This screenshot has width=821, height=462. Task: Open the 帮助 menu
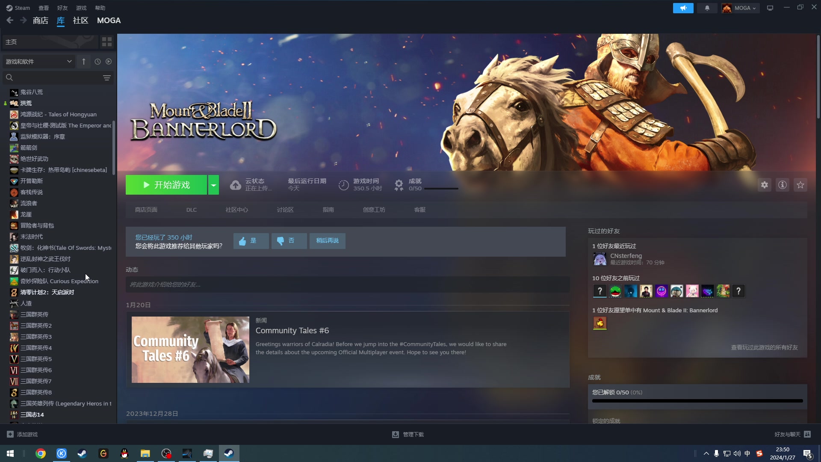(100, 8)
